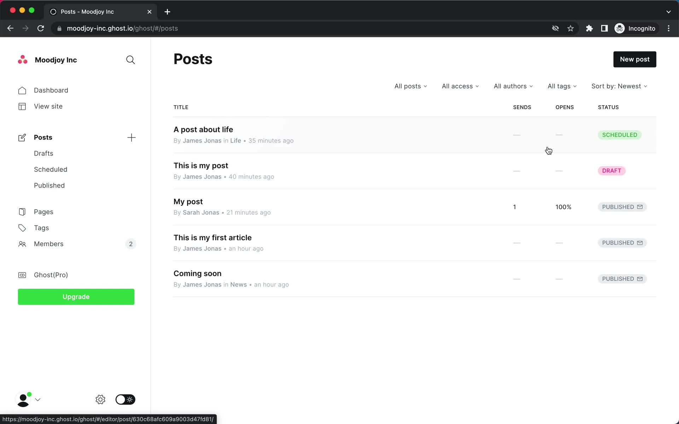The width and height of the screenshot is (679, 424).
Task: Click the Moodjoy Inc logo icon
Action: tap(23, 60)
